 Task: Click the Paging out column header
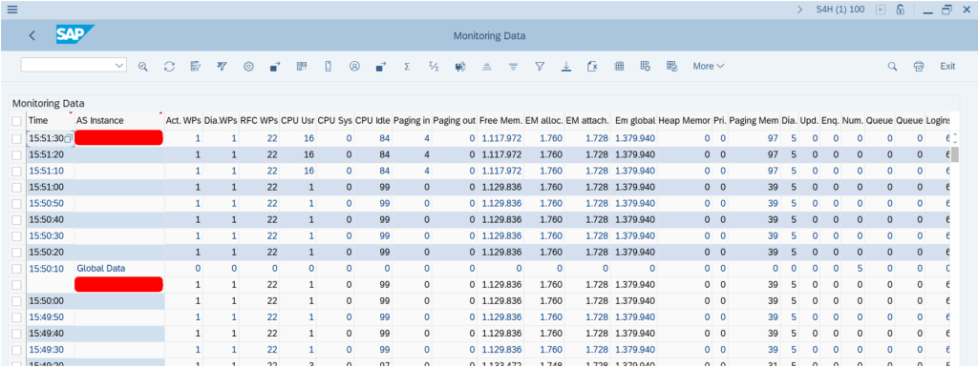tap(455, 120)
